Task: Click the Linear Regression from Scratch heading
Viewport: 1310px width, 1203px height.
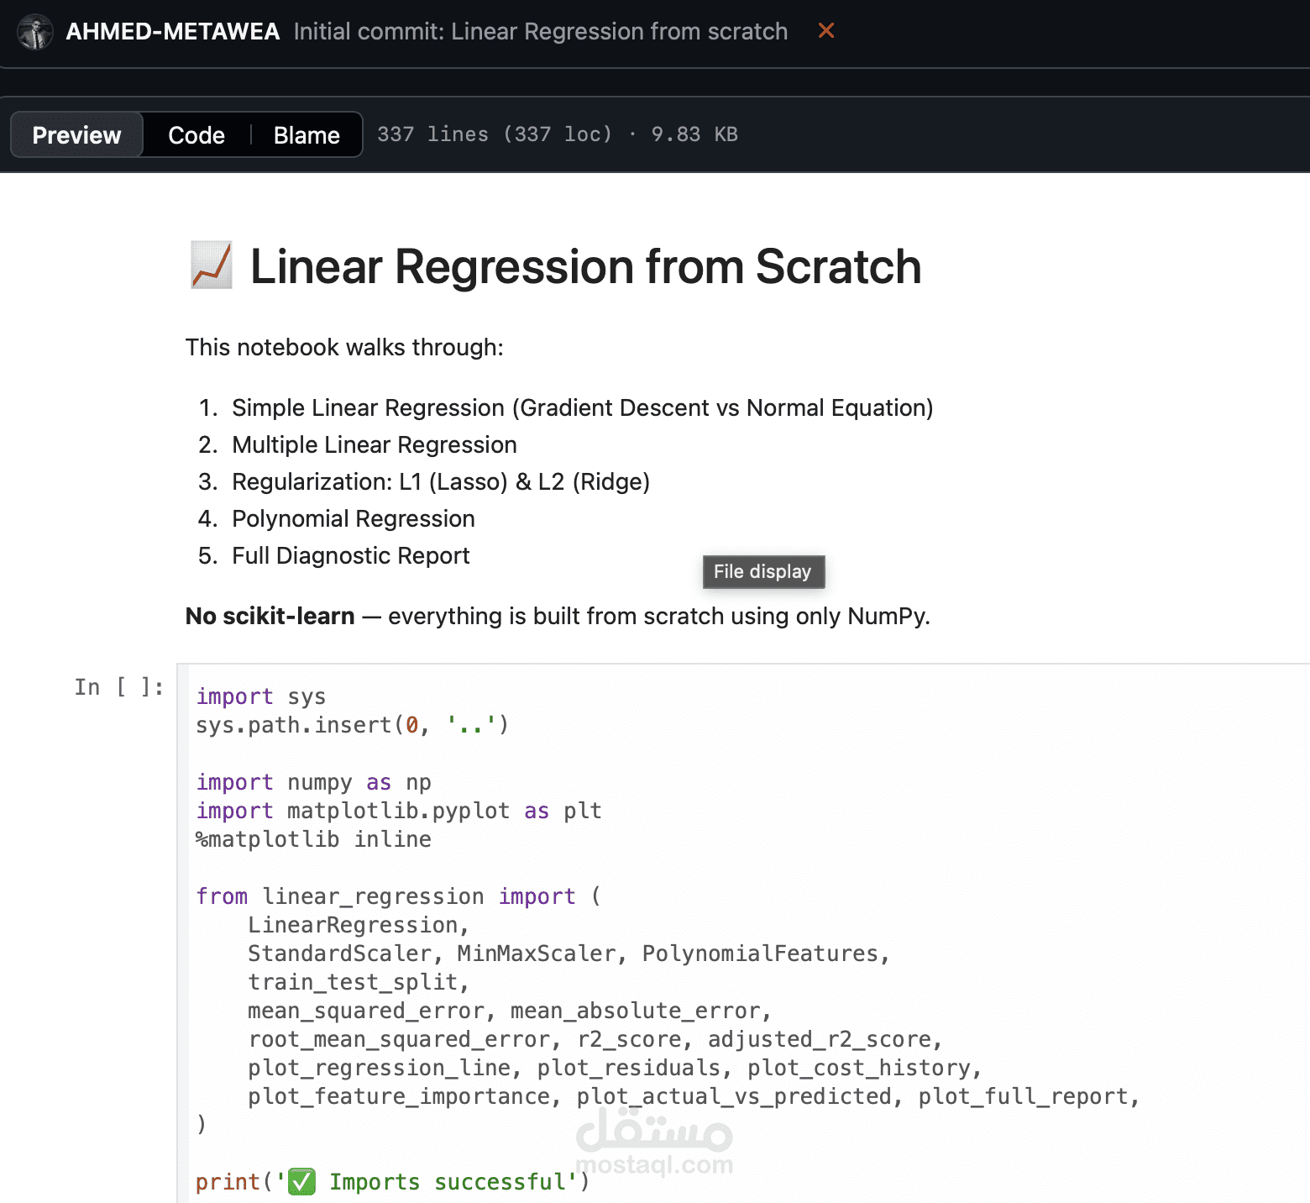Action: 585,266
